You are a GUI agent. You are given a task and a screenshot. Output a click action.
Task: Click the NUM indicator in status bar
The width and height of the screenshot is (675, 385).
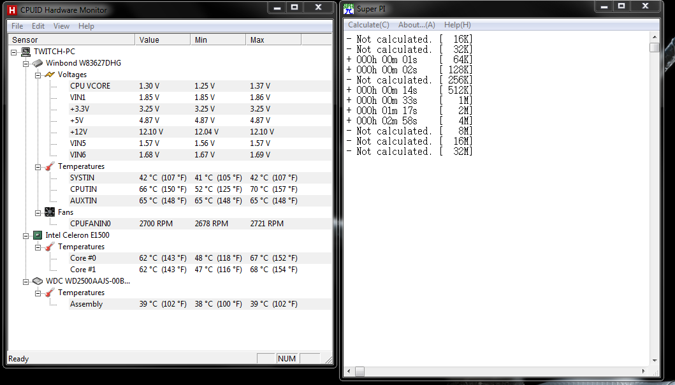287,359
